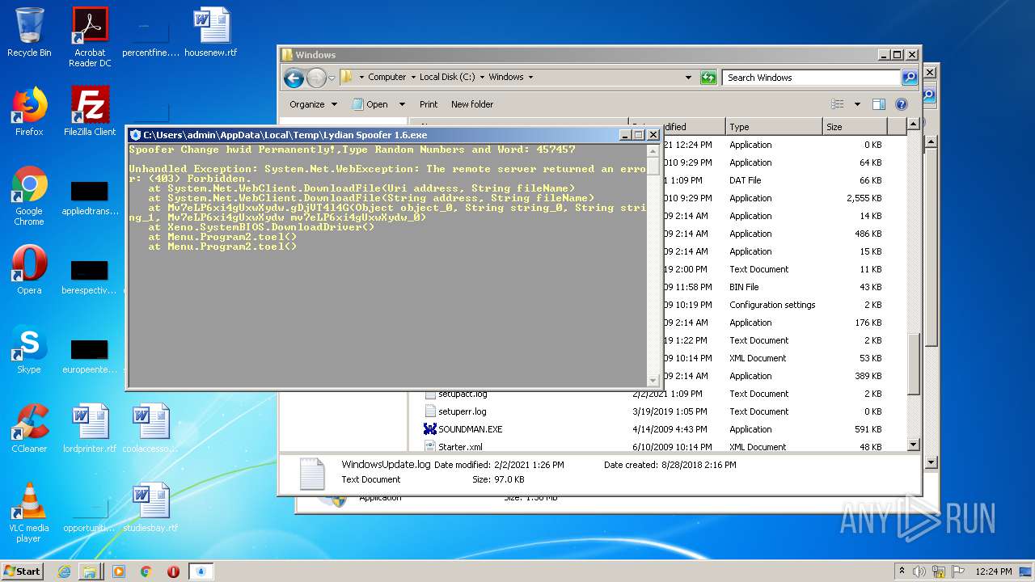Launch Skype from desktop
This screenshot has height=582, width=1035.
coord(29,349)
